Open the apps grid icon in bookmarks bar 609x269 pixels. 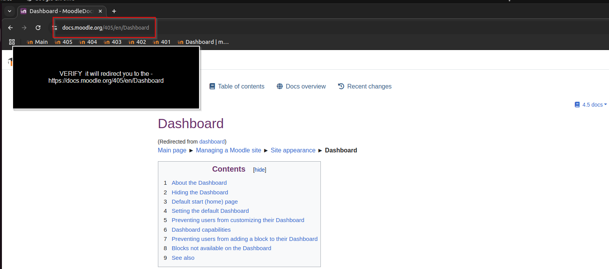[x=12, y=42]
